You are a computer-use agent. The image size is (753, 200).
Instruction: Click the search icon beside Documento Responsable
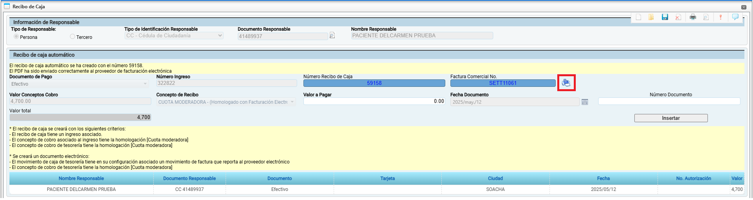pos(332,36)
